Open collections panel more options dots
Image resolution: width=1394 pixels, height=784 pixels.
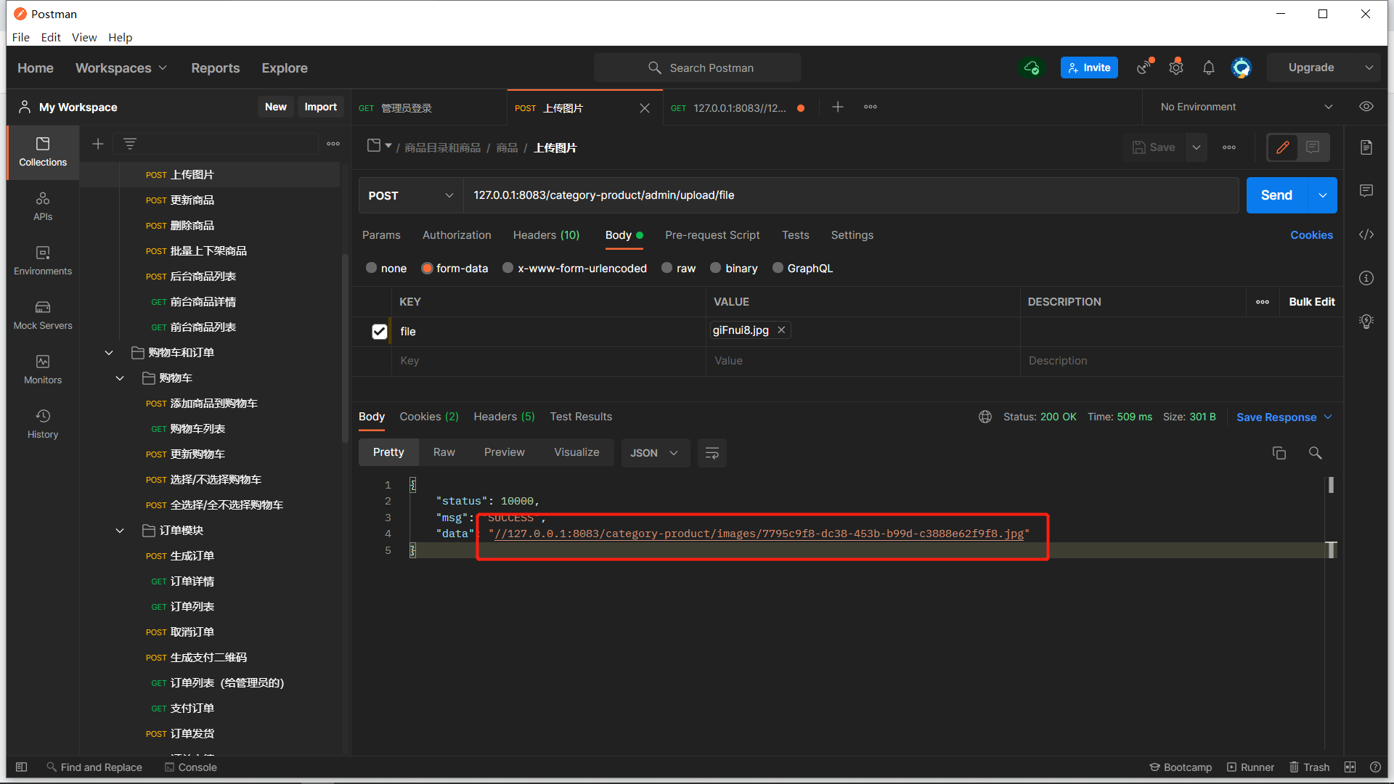[x=333, y=144]
